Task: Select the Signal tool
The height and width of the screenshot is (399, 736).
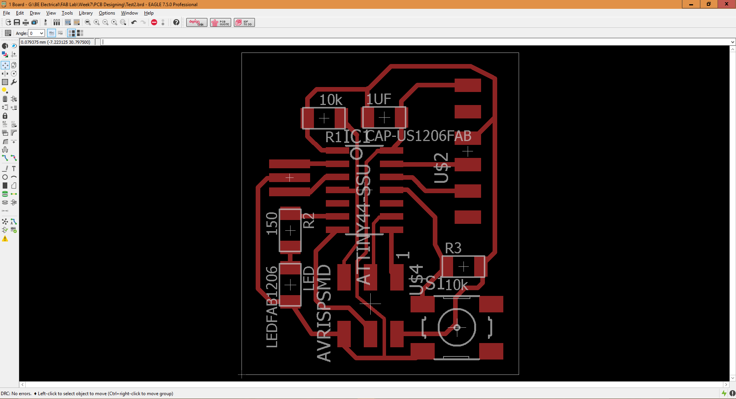Action: click(x=14, y=194)
